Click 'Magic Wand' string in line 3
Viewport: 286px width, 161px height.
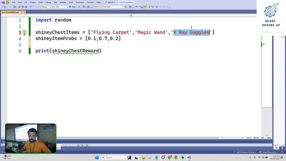click(151, 32)
